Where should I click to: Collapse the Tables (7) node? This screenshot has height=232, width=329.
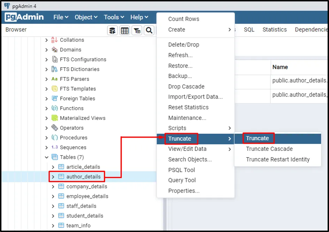pyautogui.click(x=47, y=157)
